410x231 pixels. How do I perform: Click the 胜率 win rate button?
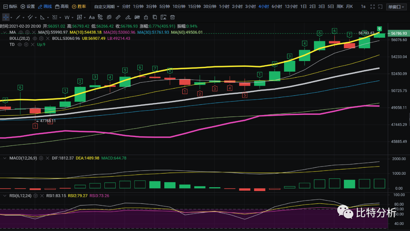(x=79, y=6)
